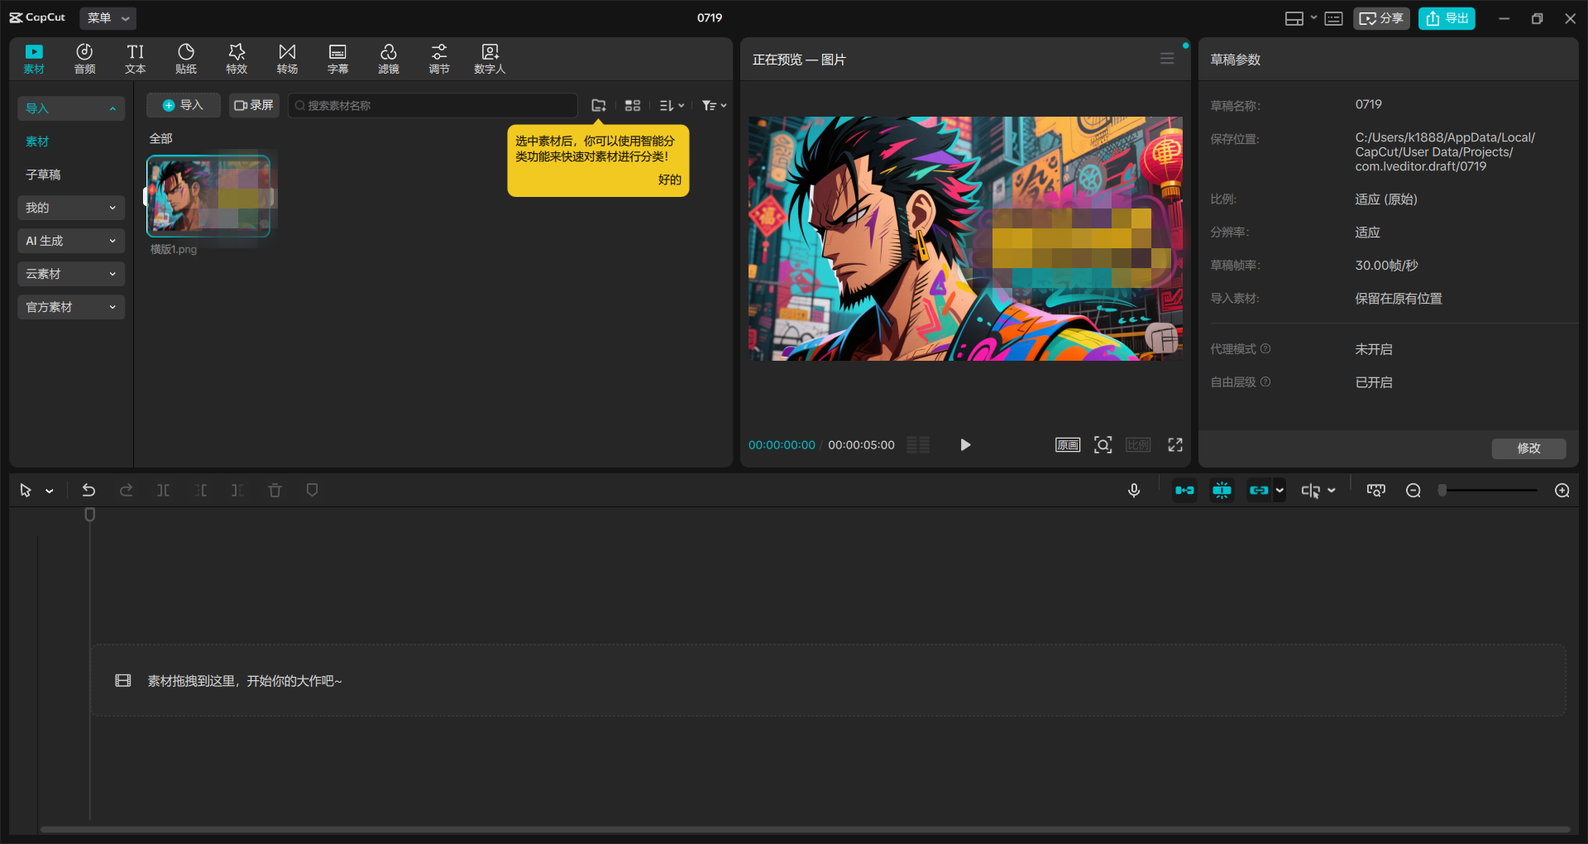
Task: Open the 字幕 captions tab
Action: [x=337, y=59]
